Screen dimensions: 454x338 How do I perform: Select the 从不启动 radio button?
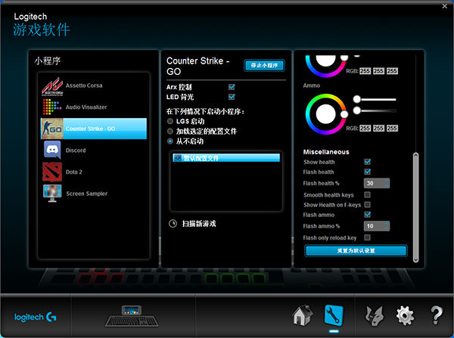170,141
